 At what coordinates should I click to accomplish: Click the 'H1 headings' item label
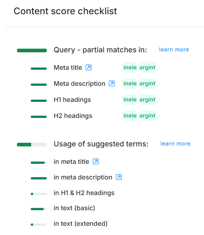click(72, 100)
